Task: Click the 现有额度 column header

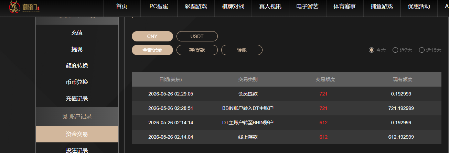Action: (x=403, y=79)
